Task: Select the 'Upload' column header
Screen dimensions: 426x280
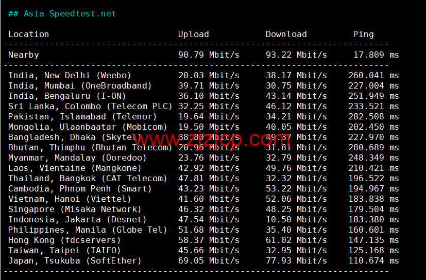Action: 194,34
